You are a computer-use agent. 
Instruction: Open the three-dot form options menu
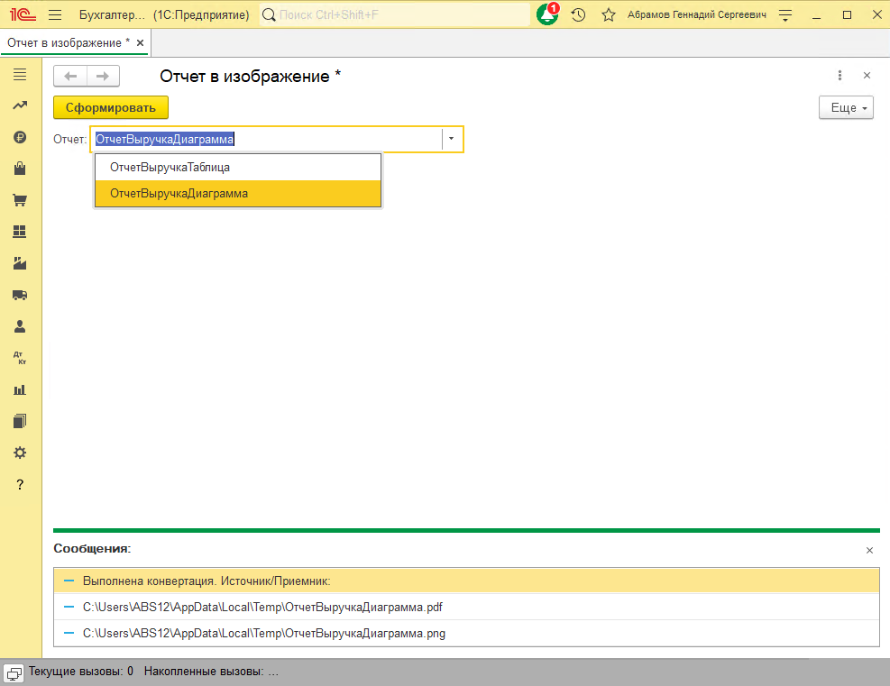[840, 76]
